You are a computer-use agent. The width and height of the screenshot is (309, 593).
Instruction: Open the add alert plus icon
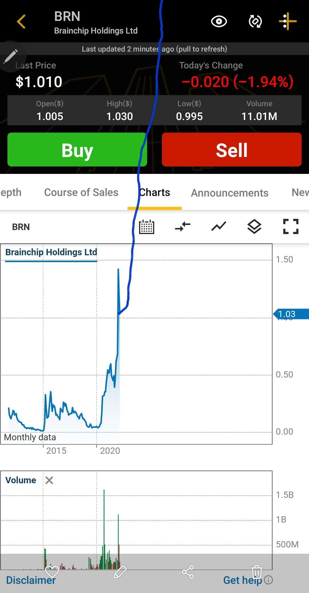288,21
